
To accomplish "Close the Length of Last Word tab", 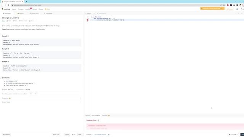I will point(22,2).
